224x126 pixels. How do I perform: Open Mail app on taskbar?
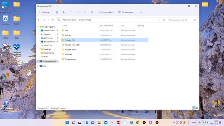[106, 122]
